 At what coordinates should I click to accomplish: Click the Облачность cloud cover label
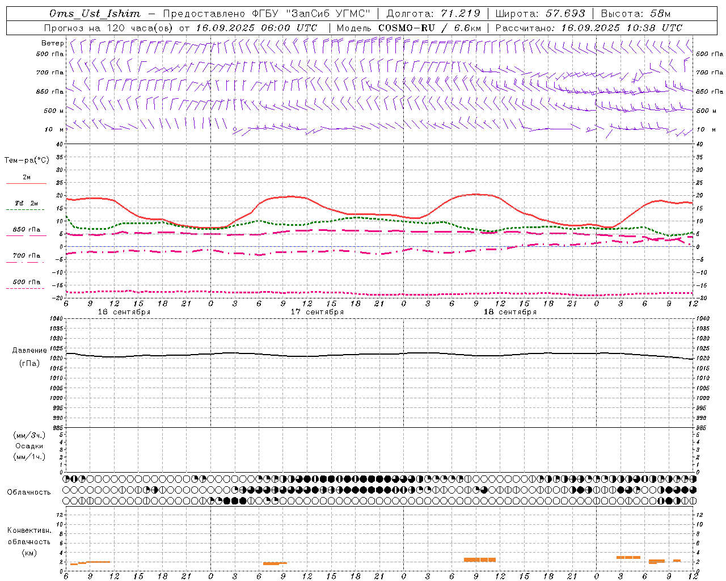pyautogui.click(x=29, y=492)
